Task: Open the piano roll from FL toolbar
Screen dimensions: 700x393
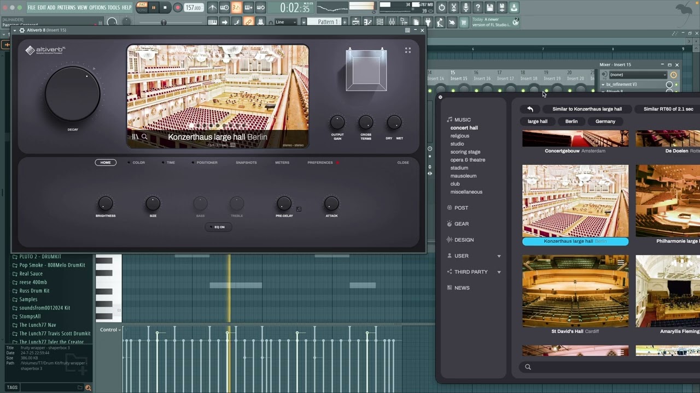Action: pos(368,22)
